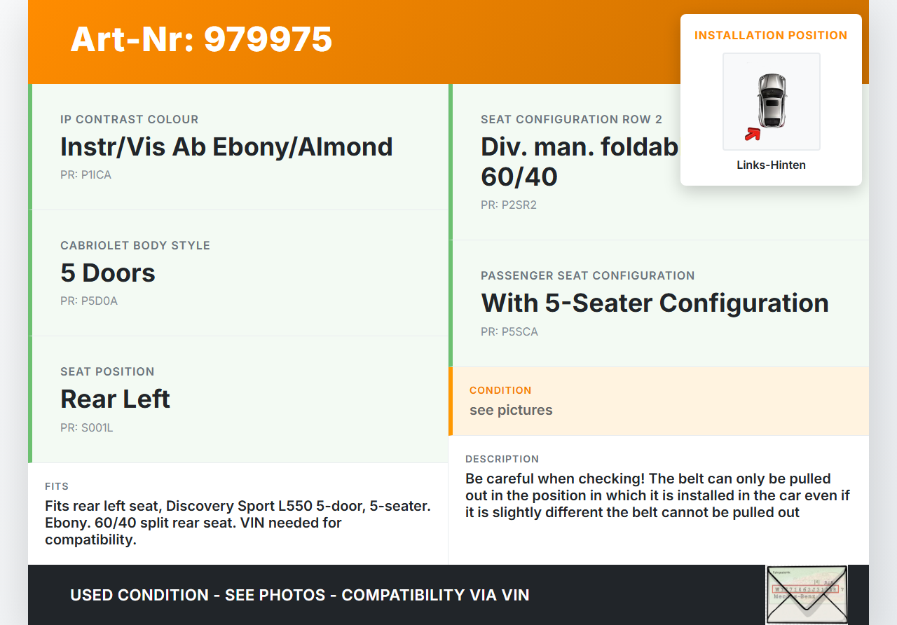897x625 pixels.
Task: Click the 'see pictures' condition text
Action: click(511, 411)
